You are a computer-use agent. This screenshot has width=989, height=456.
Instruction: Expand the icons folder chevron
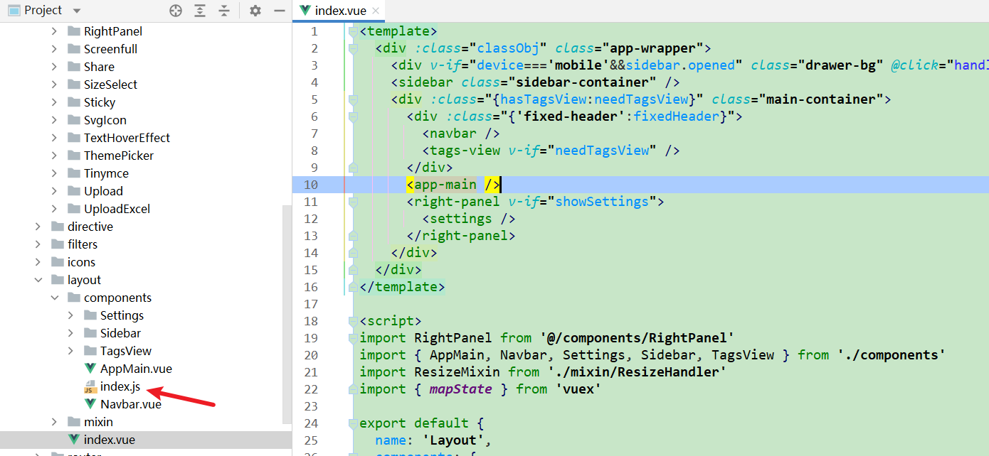[38, 262]
